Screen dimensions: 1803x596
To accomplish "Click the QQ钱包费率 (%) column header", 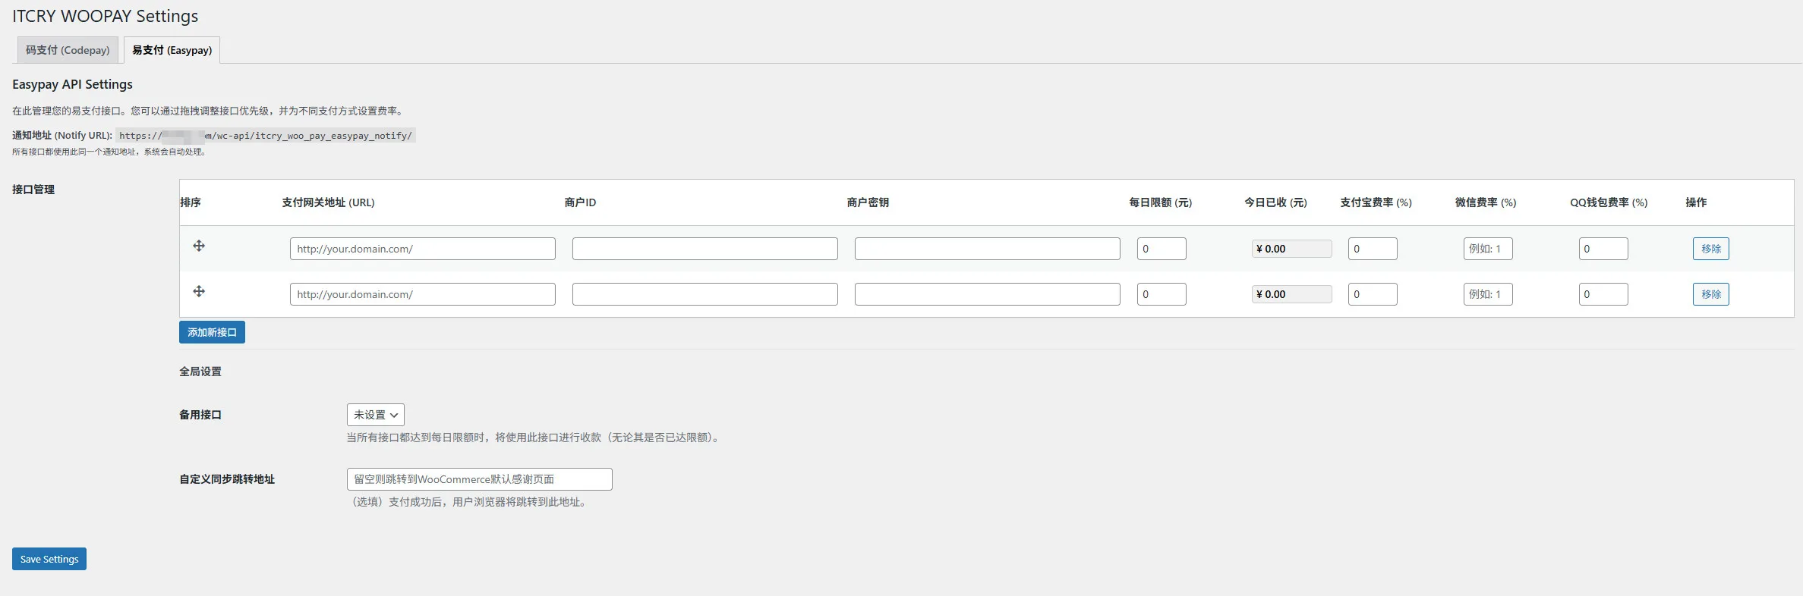I will pyautogui.click(x=1609, y=202).
